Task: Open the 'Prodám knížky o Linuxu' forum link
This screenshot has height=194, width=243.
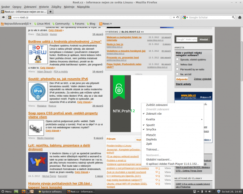Action: pos(119,145)
